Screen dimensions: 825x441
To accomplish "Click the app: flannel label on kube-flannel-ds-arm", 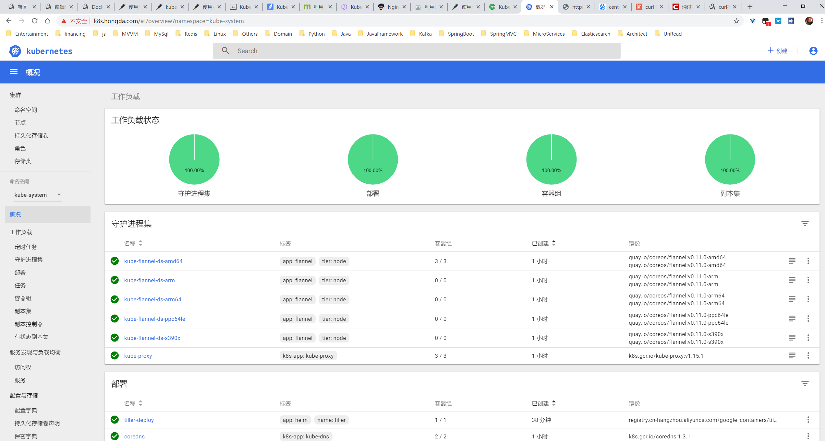I will pos(297,280).
